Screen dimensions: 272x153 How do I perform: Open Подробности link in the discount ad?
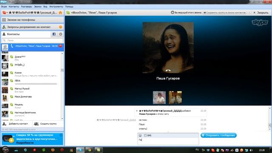[x=25, y=143]
